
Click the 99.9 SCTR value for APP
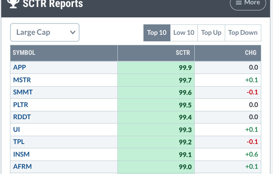(185, 67)
